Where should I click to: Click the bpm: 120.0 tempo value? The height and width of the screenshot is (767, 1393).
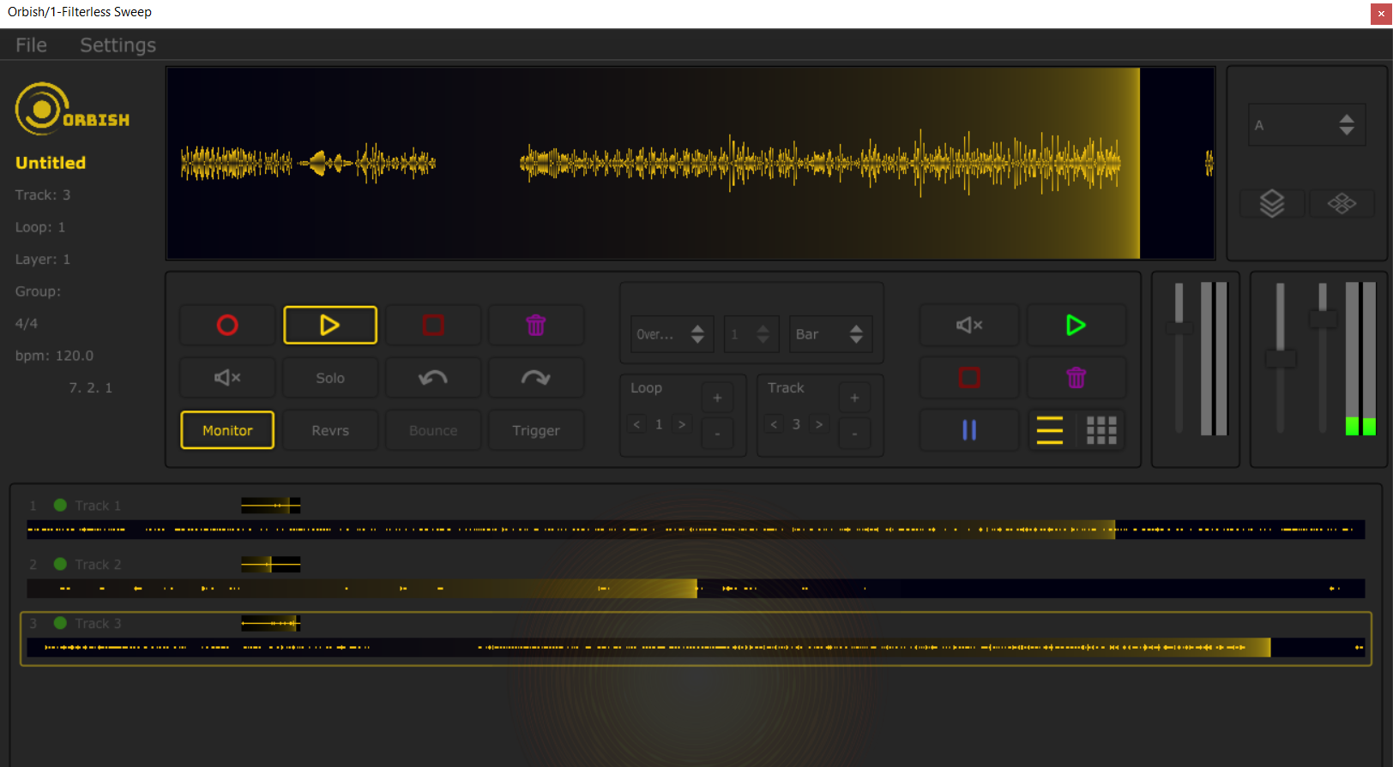[x=54, y=356]
